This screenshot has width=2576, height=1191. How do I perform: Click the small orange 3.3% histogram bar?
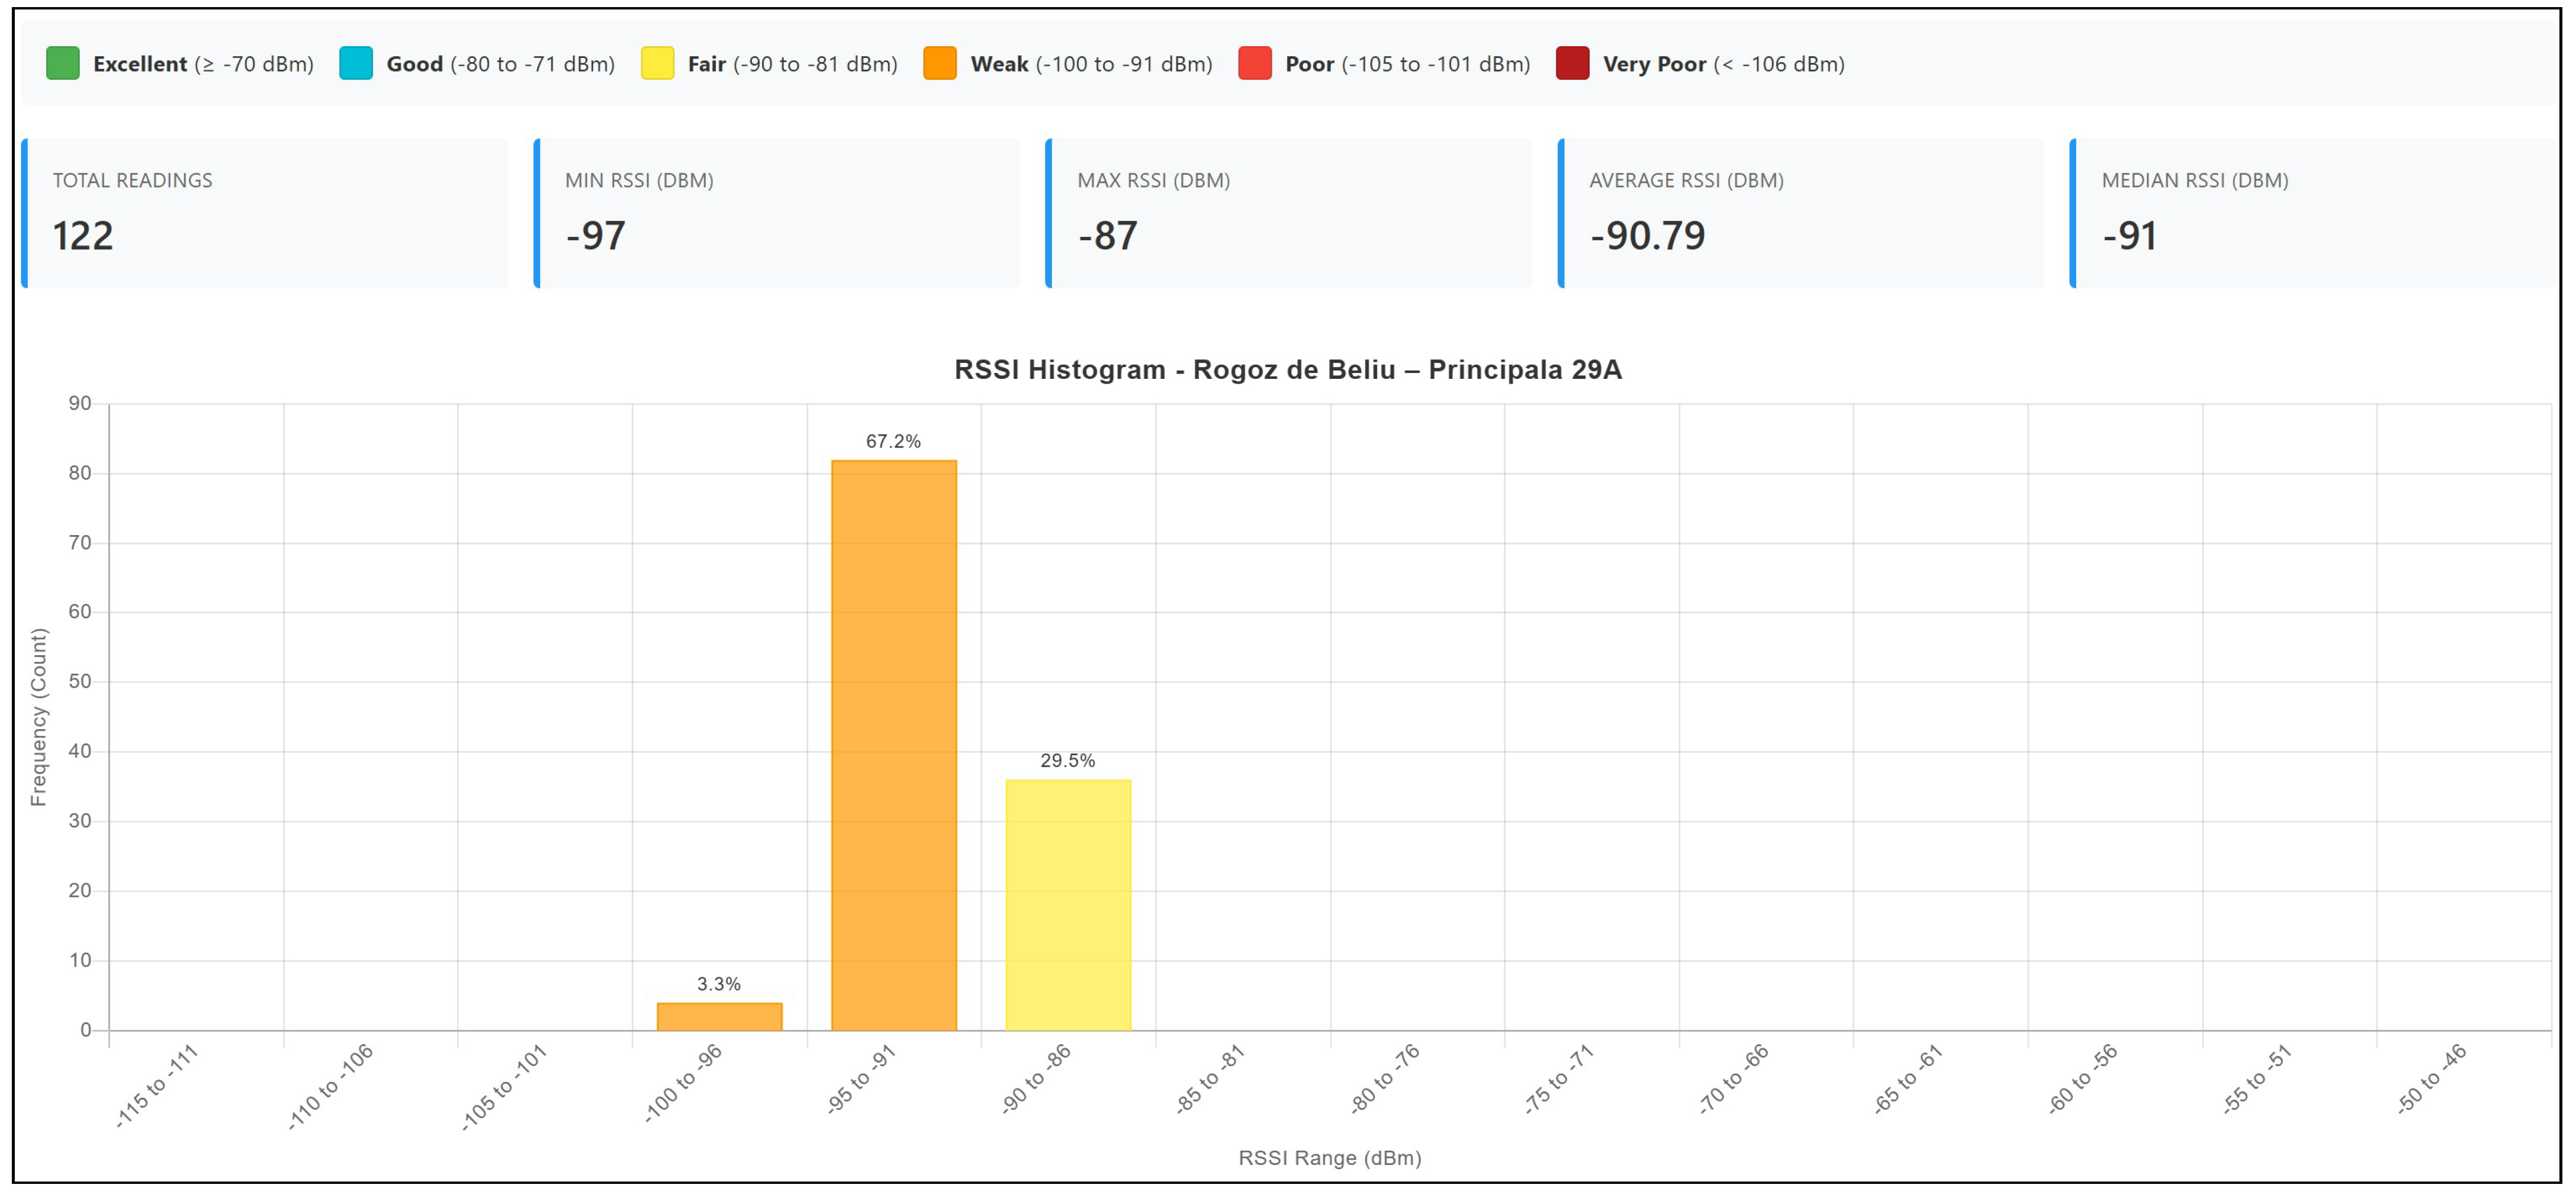point(720,1017)
